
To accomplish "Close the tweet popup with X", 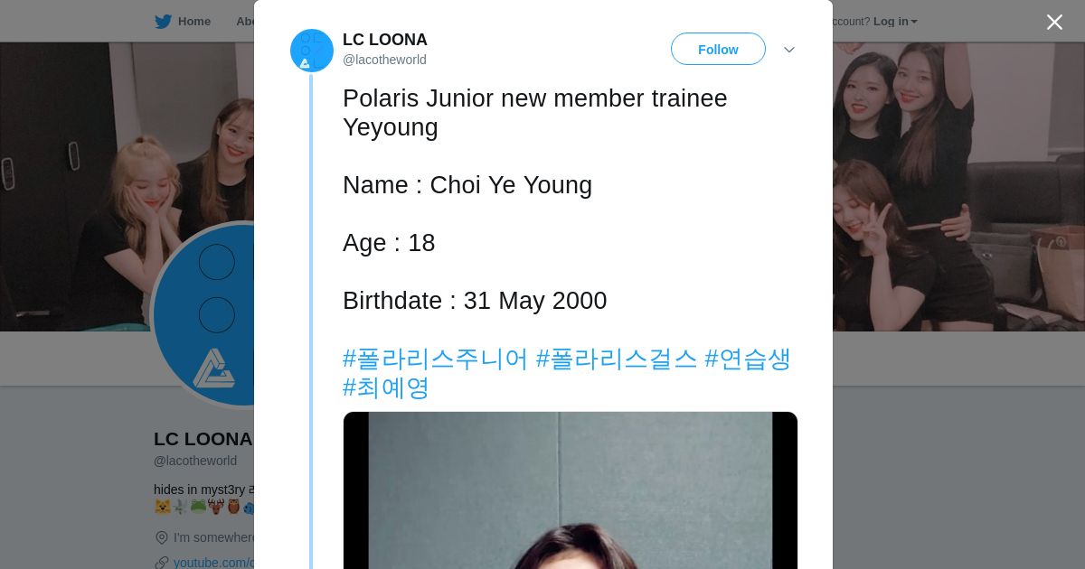I will pyautogui.click(x=1054, y=23).
